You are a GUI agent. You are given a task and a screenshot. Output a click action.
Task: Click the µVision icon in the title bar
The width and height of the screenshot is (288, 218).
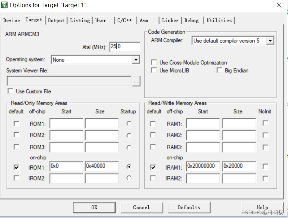coord(4,5)
